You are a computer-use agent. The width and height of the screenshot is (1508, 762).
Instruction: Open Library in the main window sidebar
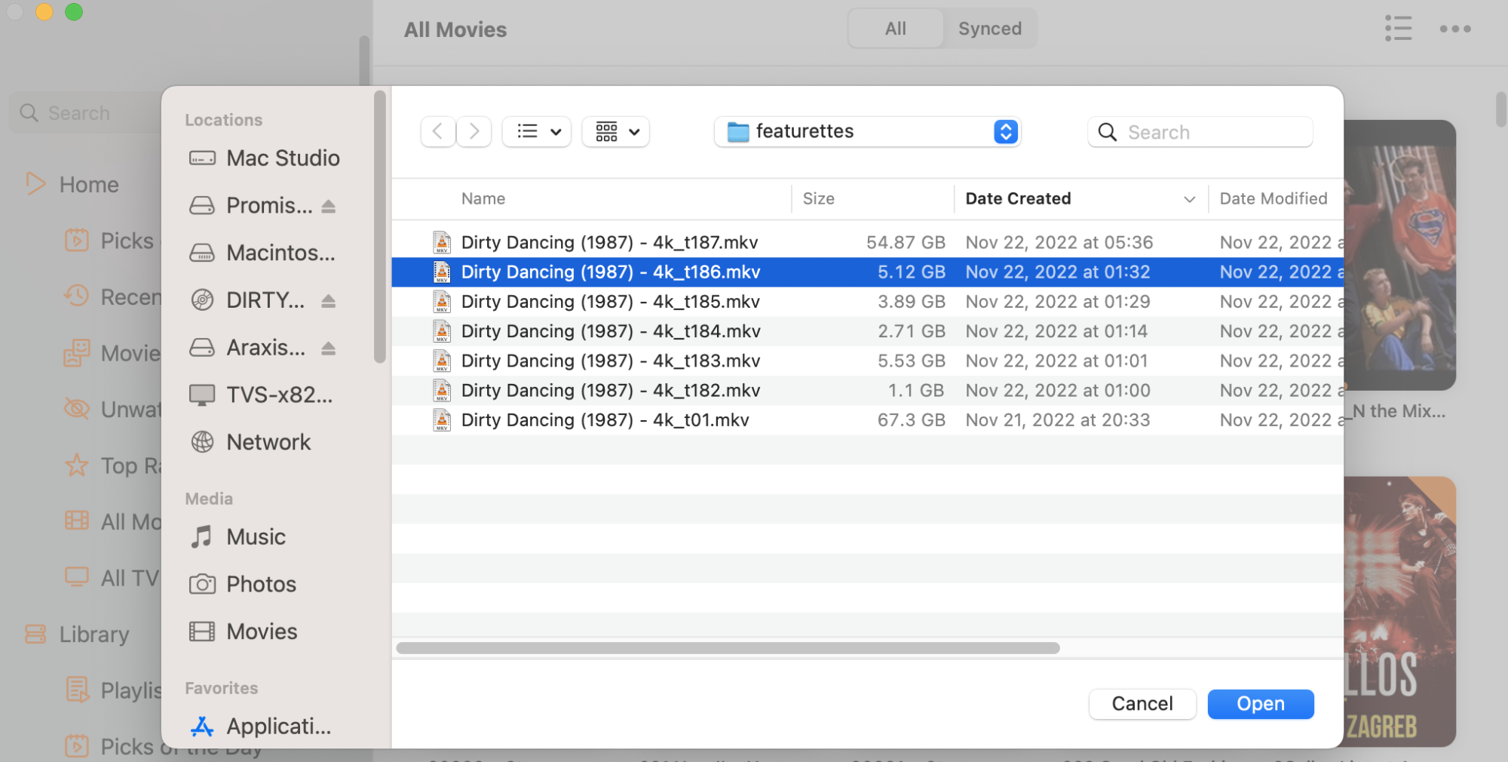[x=77, y=634]
